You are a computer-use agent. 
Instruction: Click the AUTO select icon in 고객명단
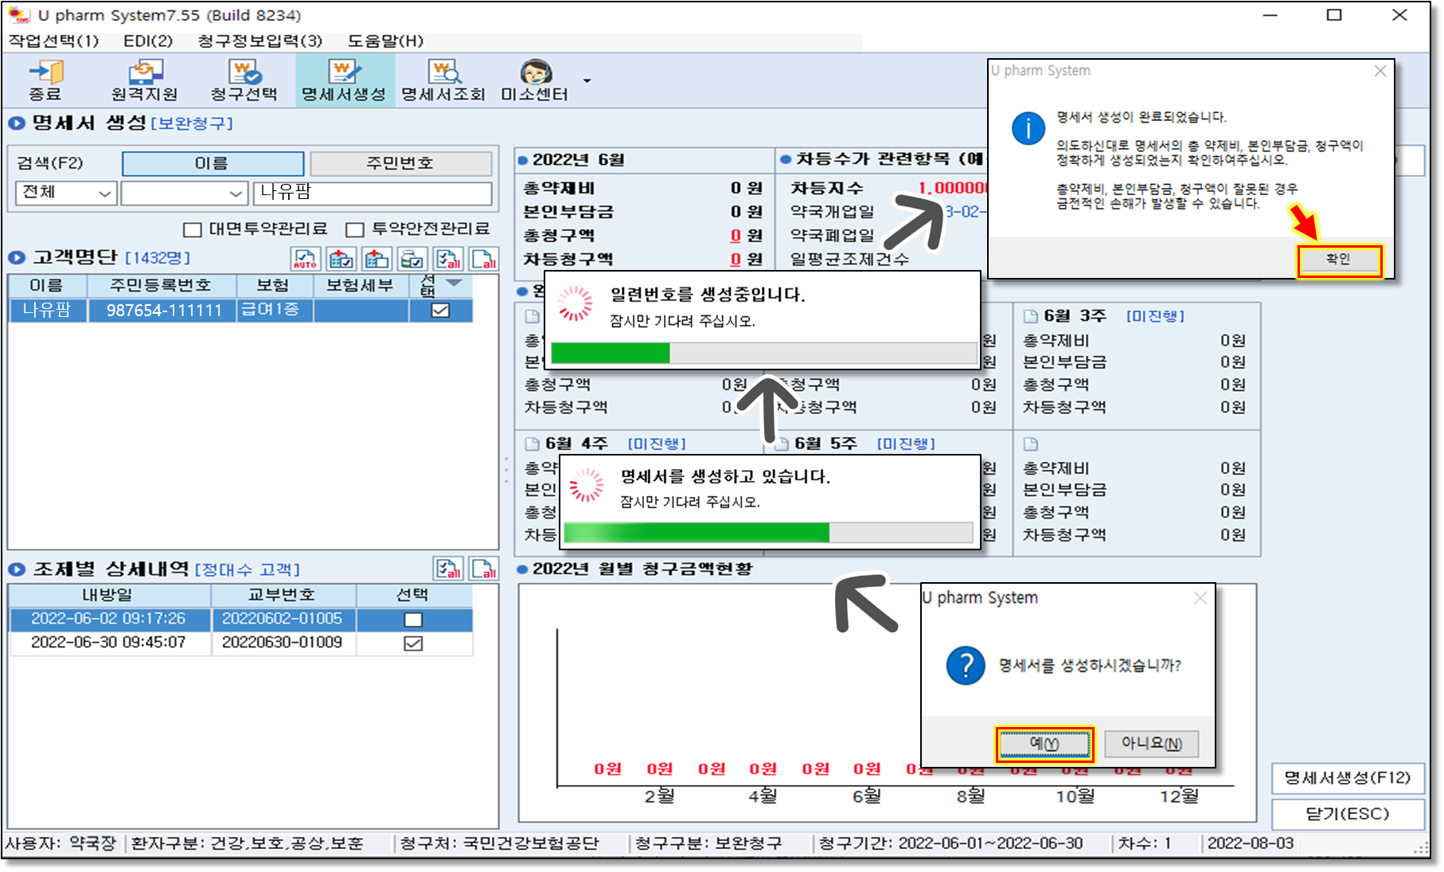pos(306,260)
